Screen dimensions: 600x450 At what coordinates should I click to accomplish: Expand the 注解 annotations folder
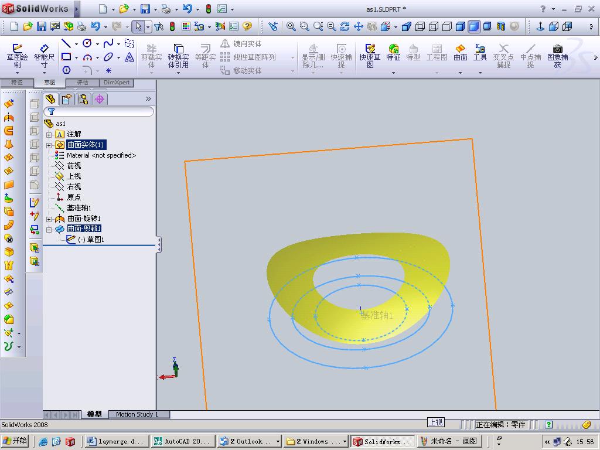tap(49, 135)
